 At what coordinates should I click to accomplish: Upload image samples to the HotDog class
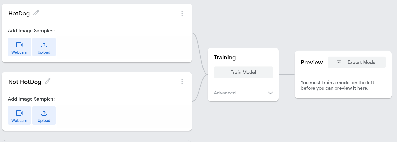(x=44, y=47)
